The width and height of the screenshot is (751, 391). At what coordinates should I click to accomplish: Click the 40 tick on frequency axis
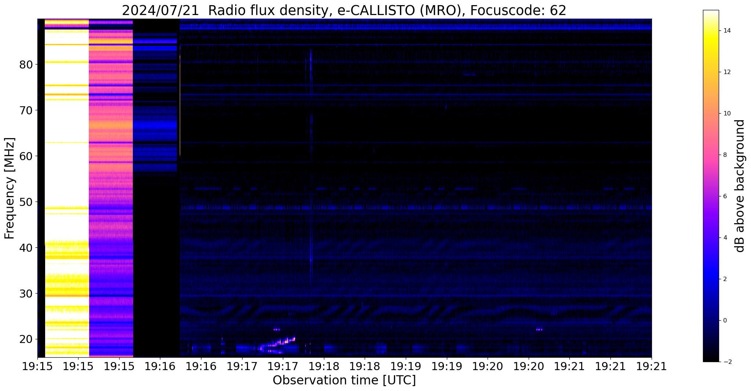click(26, 248)
